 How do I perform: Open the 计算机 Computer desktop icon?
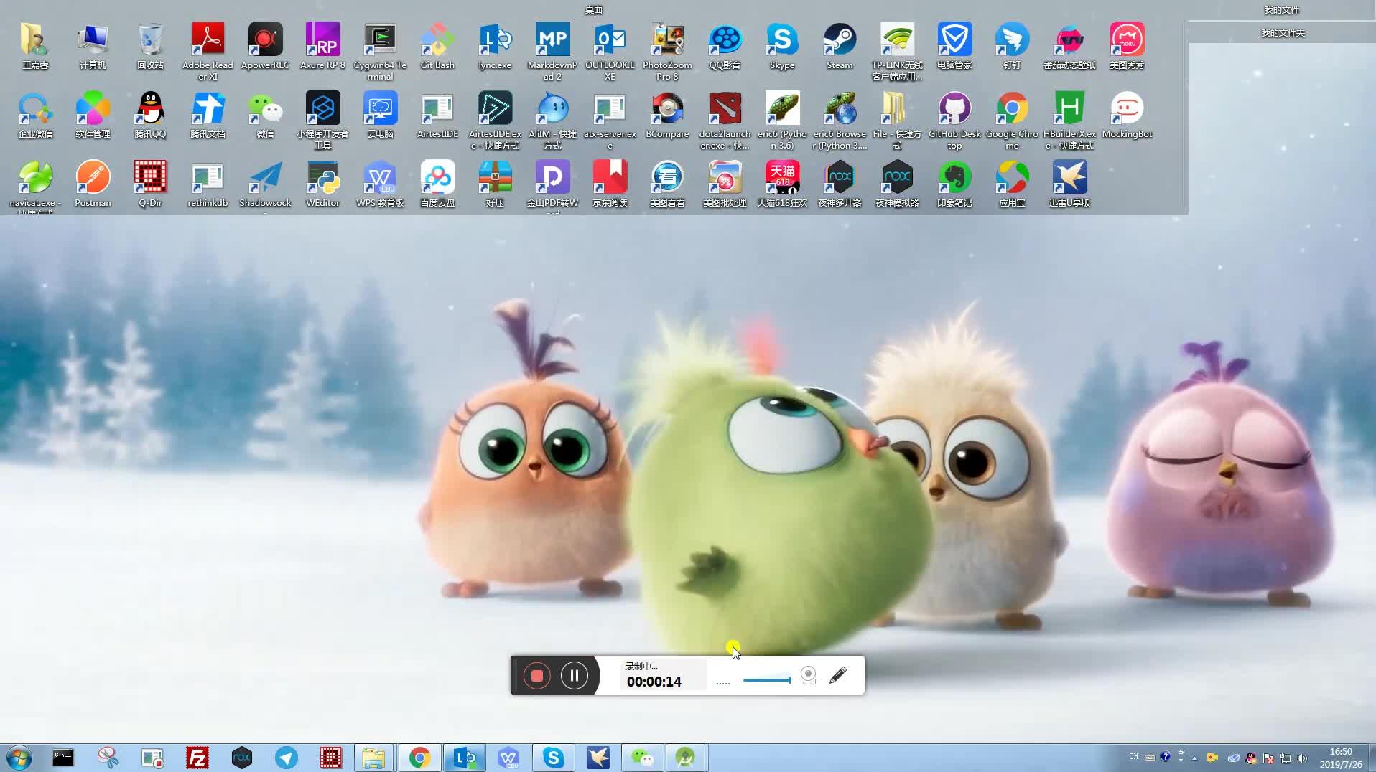pyautogui.click(x=93, y=46)
